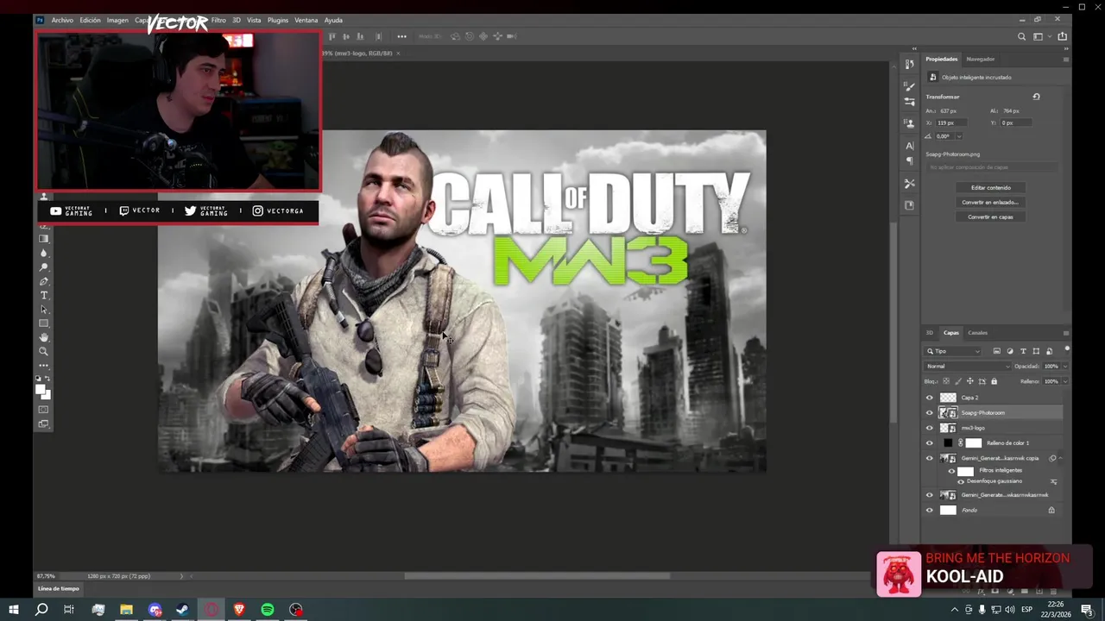Open the rotation angle dropdown

(x=958, y=136)
